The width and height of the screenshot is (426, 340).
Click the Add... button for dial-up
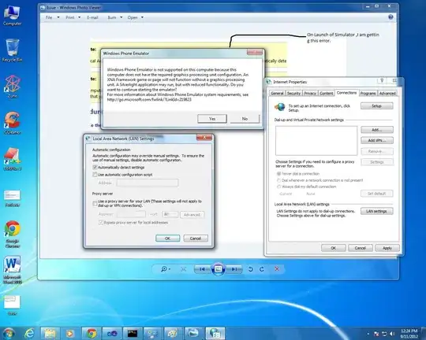click(x=377, y=130)
